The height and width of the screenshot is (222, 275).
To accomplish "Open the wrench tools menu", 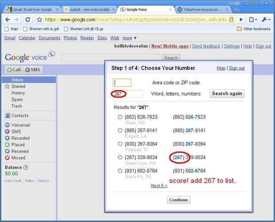I will click(266, 19).
